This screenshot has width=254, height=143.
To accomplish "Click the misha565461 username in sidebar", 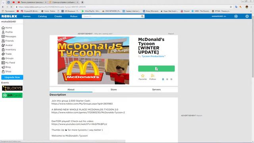I will pyautogui.click(x=9, y=21).
